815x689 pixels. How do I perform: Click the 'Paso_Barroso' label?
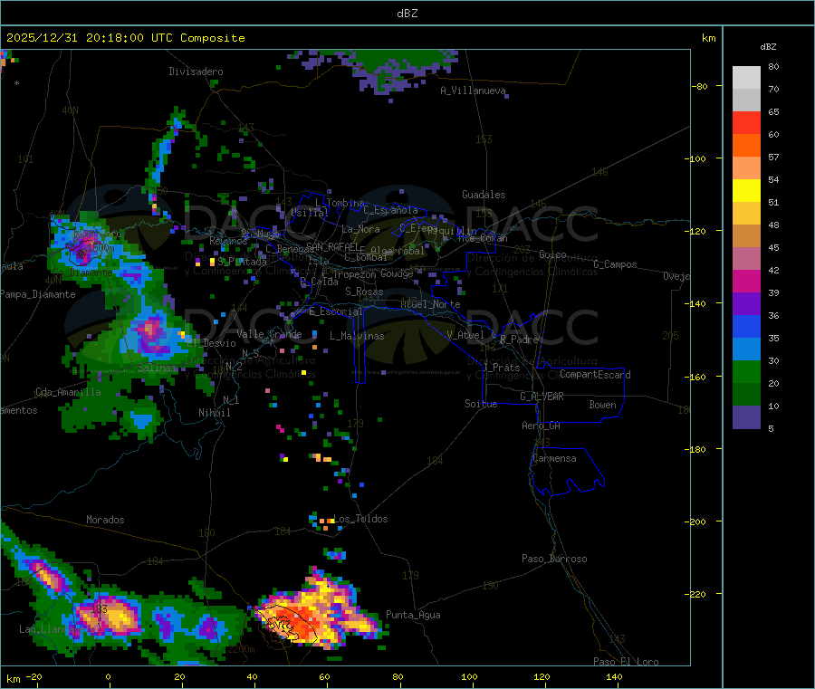(x=554, y=559)
